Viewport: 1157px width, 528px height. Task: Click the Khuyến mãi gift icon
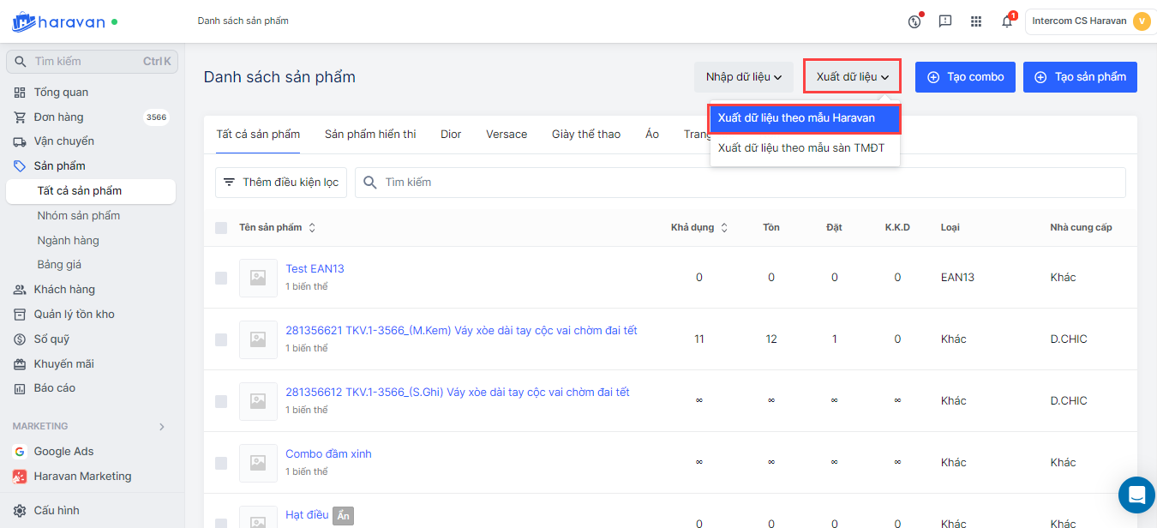[20, 364]
